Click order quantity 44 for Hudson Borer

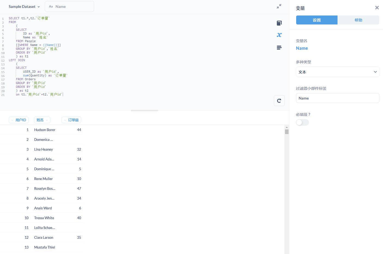coord(79,130)
